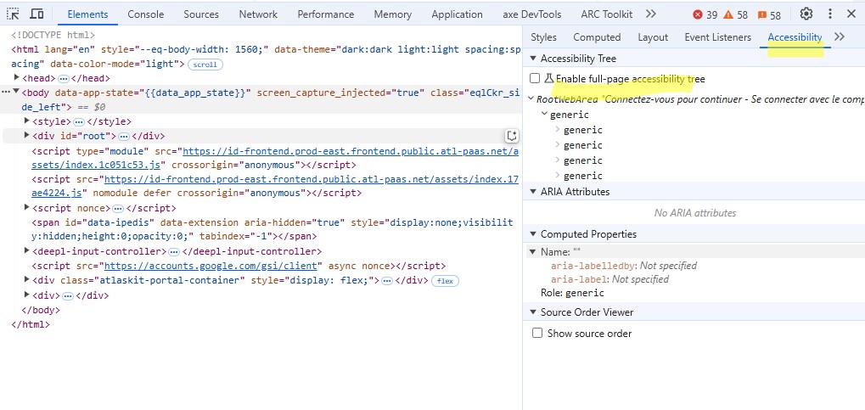Open DevTools settings gear
865x410 pixels.
(x=806, y=14)
